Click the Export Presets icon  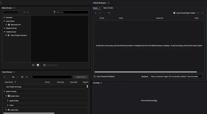point(27,77)
